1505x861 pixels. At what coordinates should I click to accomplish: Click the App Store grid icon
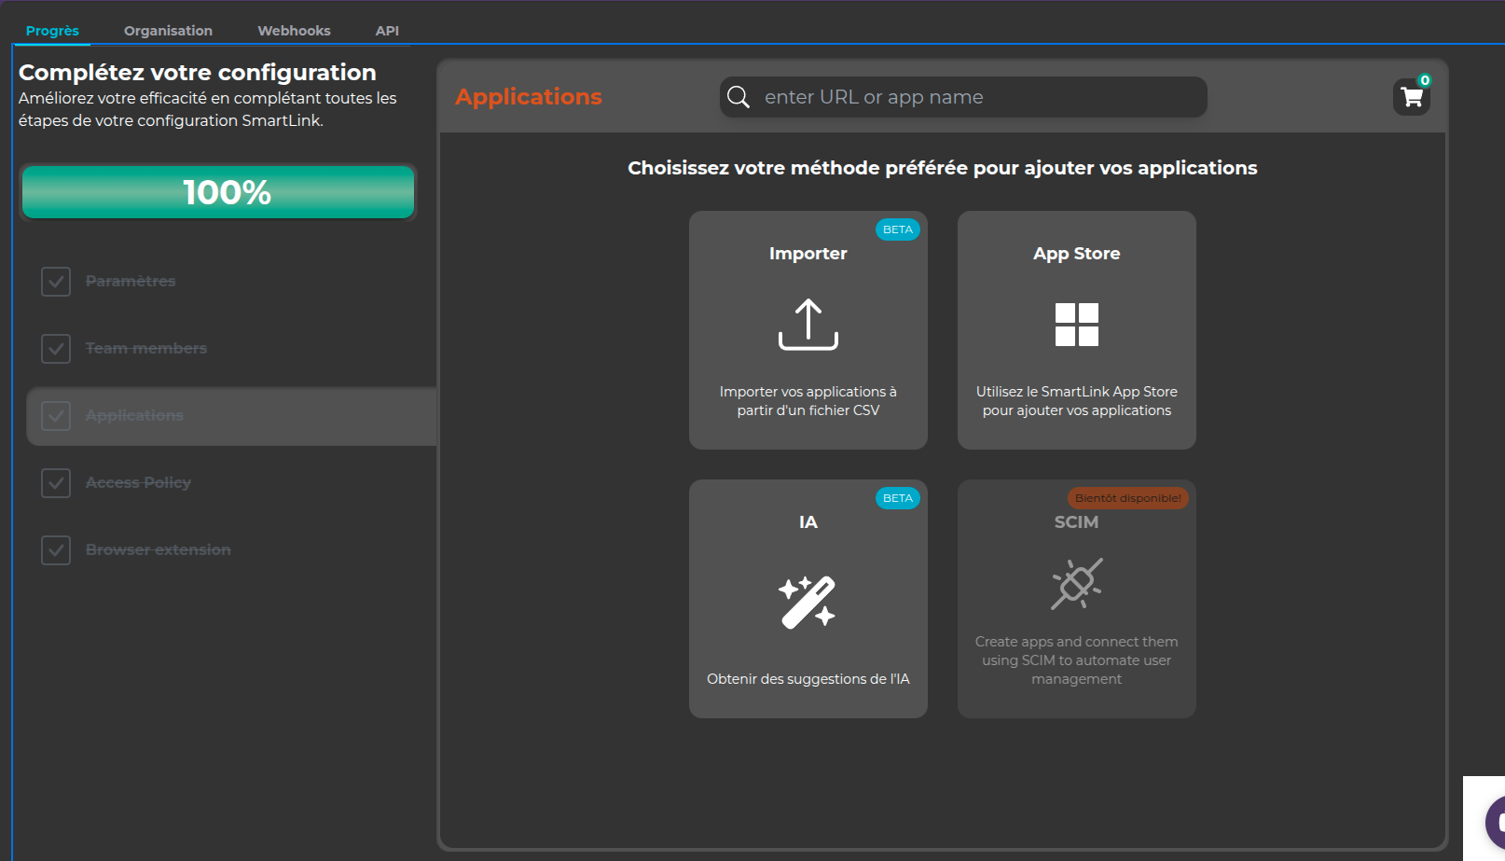click(1076, 325)
